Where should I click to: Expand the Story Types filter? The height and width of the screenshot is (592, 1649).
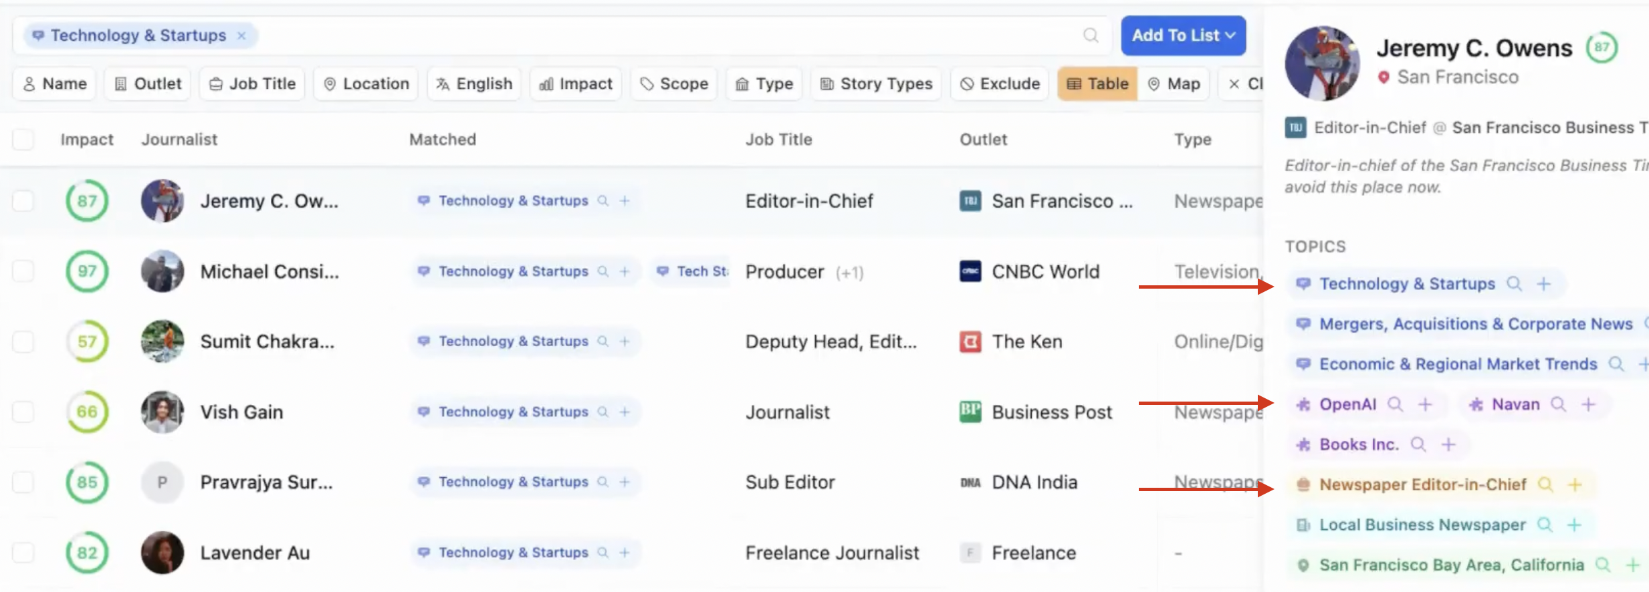pyautogui.click(x=876, y=84)
